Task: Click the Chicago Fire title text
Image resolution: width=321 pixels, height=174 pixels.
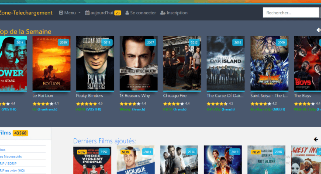Action: (175, 95)
